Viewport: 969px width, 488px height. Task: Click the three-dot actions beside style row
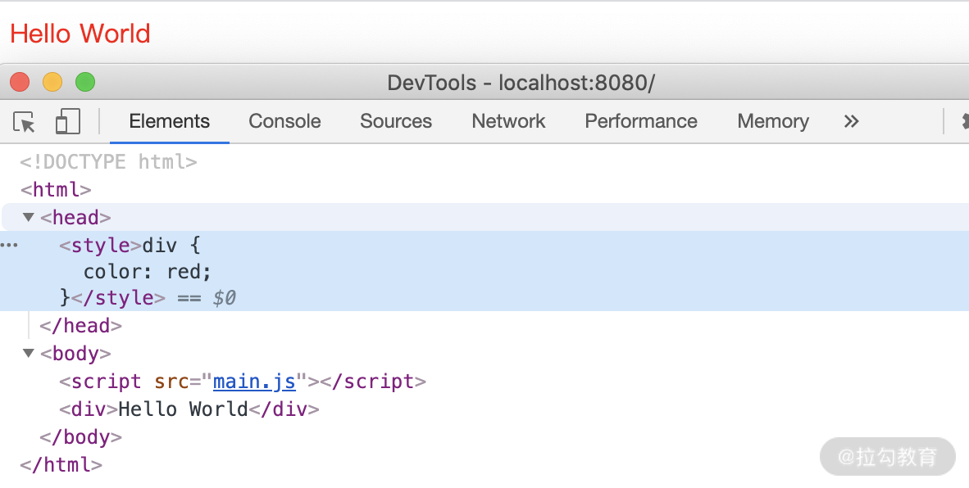(x=9, y=245)
